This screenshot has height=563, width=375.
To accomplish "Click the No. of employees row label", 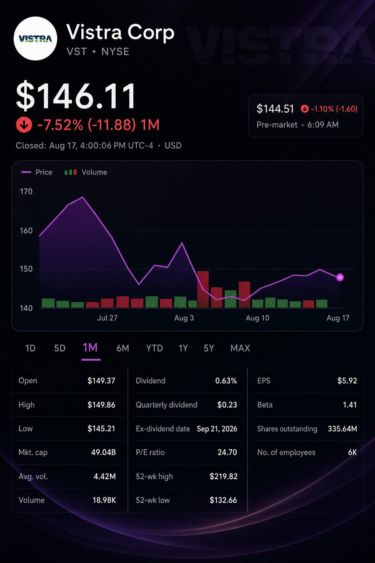I will click(x=286, y=453).
